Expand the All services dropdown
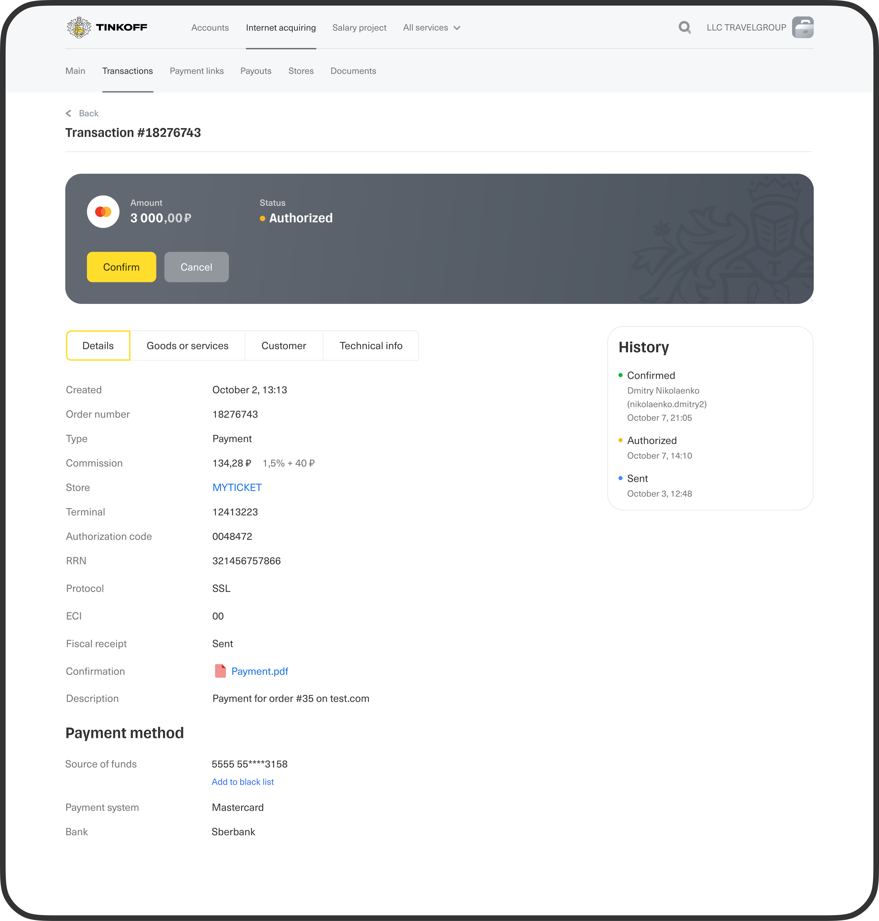 pos(432,28)
